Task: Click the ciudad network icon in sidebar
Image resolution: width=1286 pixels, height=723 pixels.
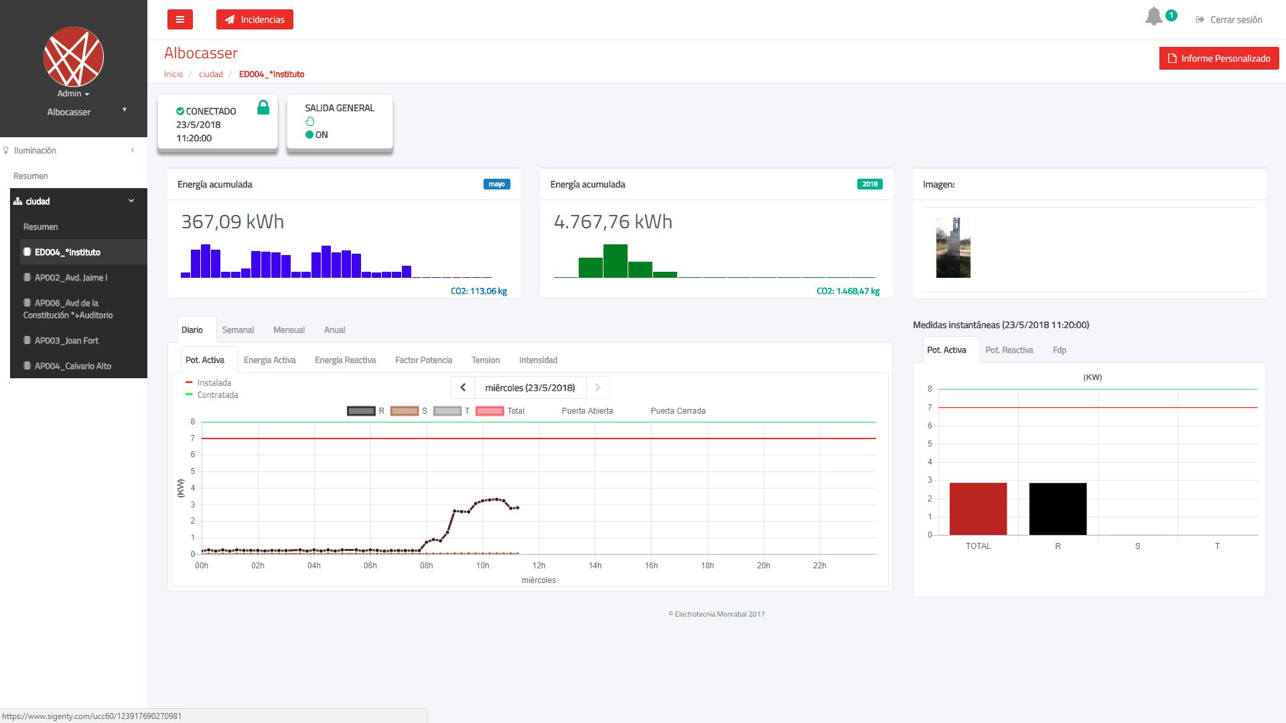Action: click(17, 201)
